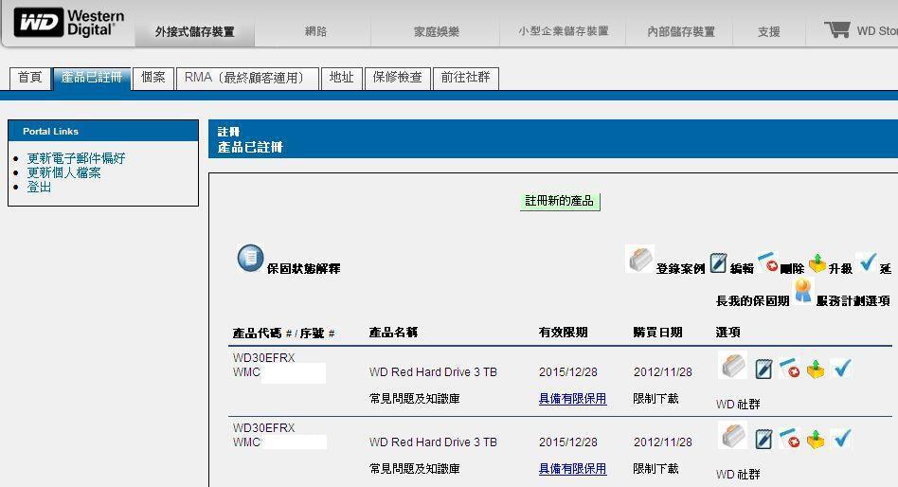Upgrade the second WD30EFRX product
Image resolution: width=898 pixels, height=487 pixels.
point(816,439)
